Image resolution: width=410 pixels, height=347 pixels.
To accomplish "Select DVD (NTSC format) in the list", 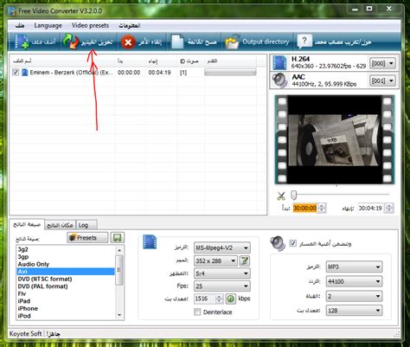I will (x=66, y=279).
